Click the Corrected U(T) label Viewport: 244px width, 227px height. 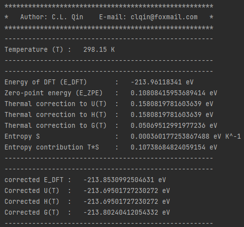[x=32, y=191]
